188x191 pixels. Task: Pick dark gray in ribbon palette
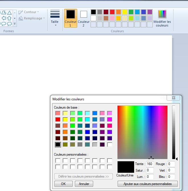pos(100,12)
